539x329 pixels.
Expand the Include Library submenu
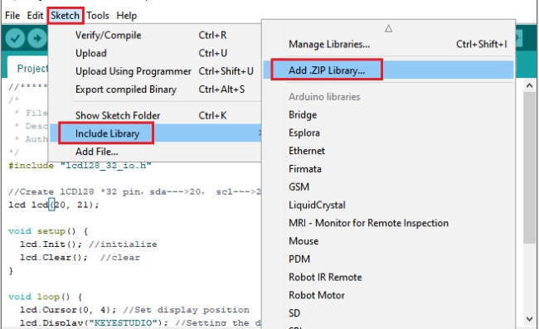(155, 133)
